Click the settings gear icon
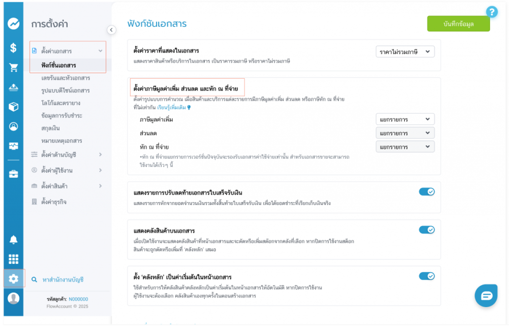This screenshot has width=509, height=326. (x=13, y=279)
